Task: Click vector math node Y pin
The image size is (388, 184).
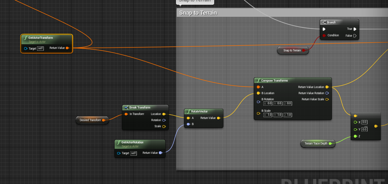Action: 355,129
